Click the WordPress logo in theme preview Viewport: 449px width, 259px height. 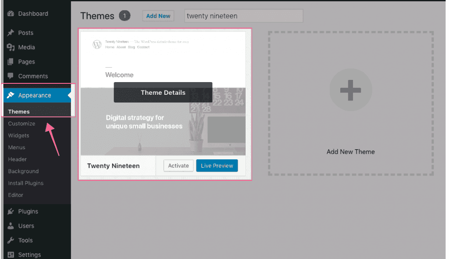tap(97, 44)
